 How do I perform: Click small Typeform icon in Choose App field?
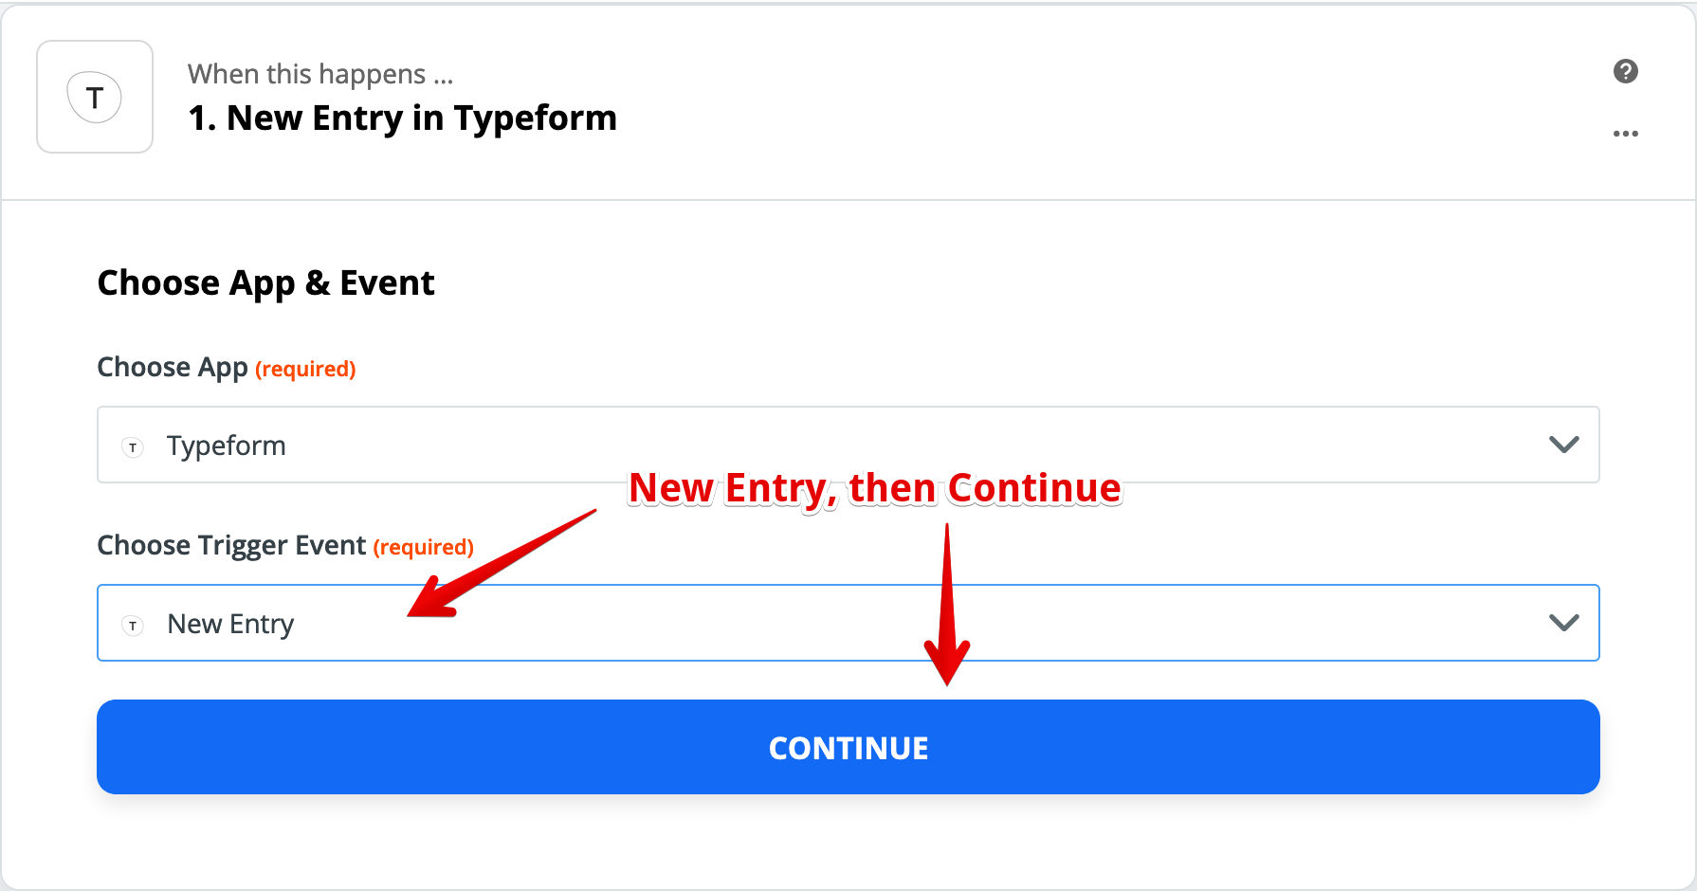coord(133,446)
